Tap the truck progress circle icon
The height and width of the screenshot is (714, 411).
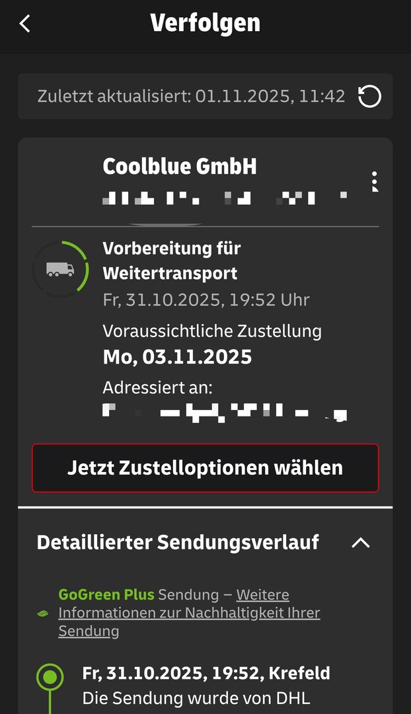pos(61,268)
